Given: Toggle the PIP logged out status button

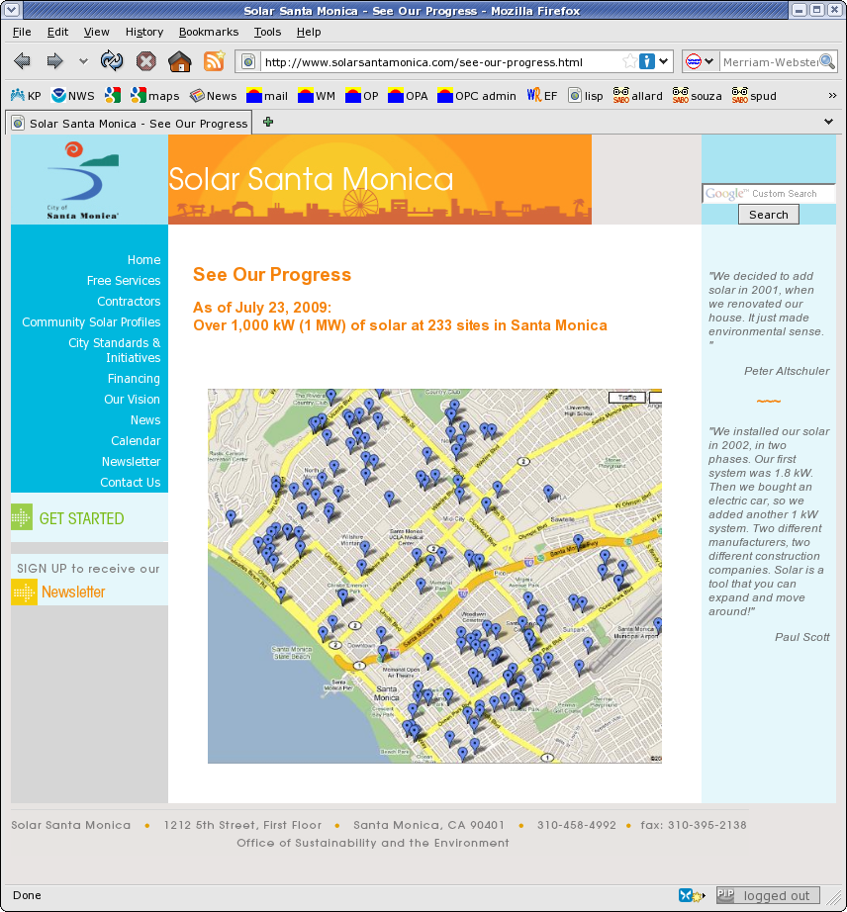Looking at the screenshot, I should pyautogui.click(x=767, y=895).
